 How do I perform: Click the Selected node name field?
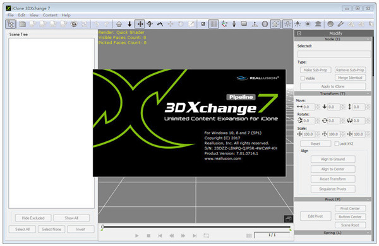(x=334, y=54)
